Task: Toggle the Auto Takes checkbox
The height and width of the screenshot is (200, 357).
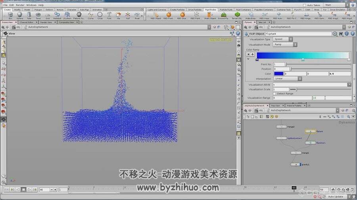Action: pos(304,5)
